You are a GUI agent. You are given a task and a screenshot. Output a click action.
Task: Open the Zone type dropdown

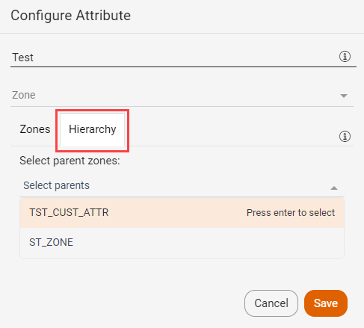pos(182,95)
